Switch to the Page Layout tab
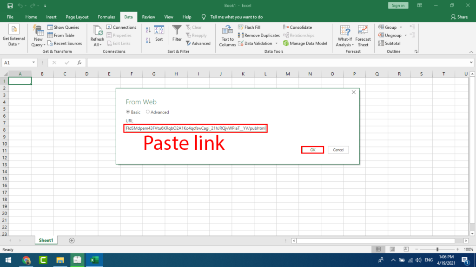The width and height of the screenshot is (476, 267). [77, 17]
